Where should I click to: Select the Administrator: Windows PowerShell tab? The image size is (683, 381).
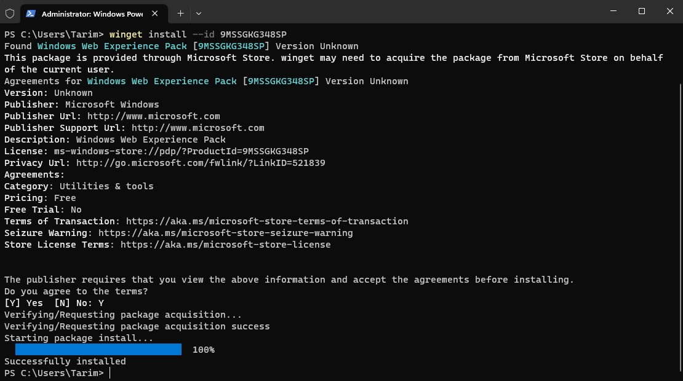click(x=92, y=13)
